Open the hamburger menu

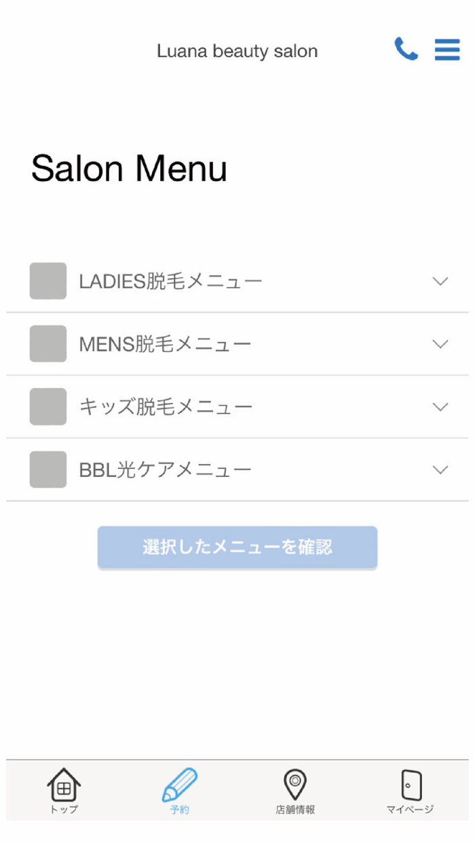[447, 49]
